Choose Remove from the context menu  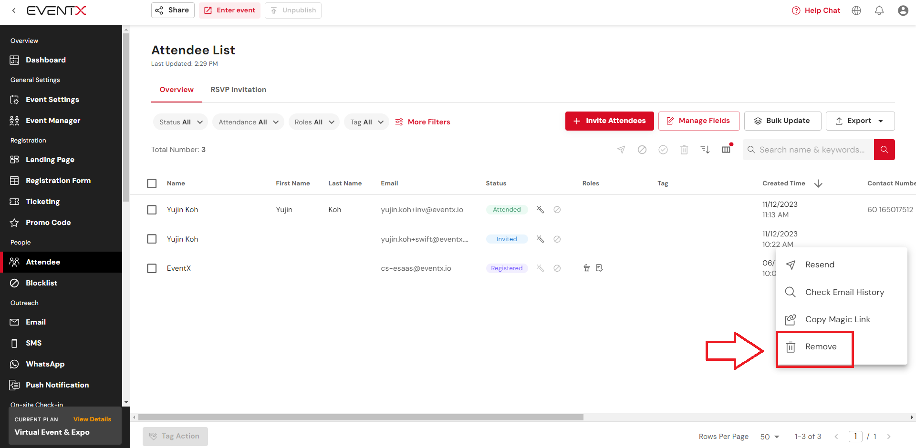pos(820,347)
